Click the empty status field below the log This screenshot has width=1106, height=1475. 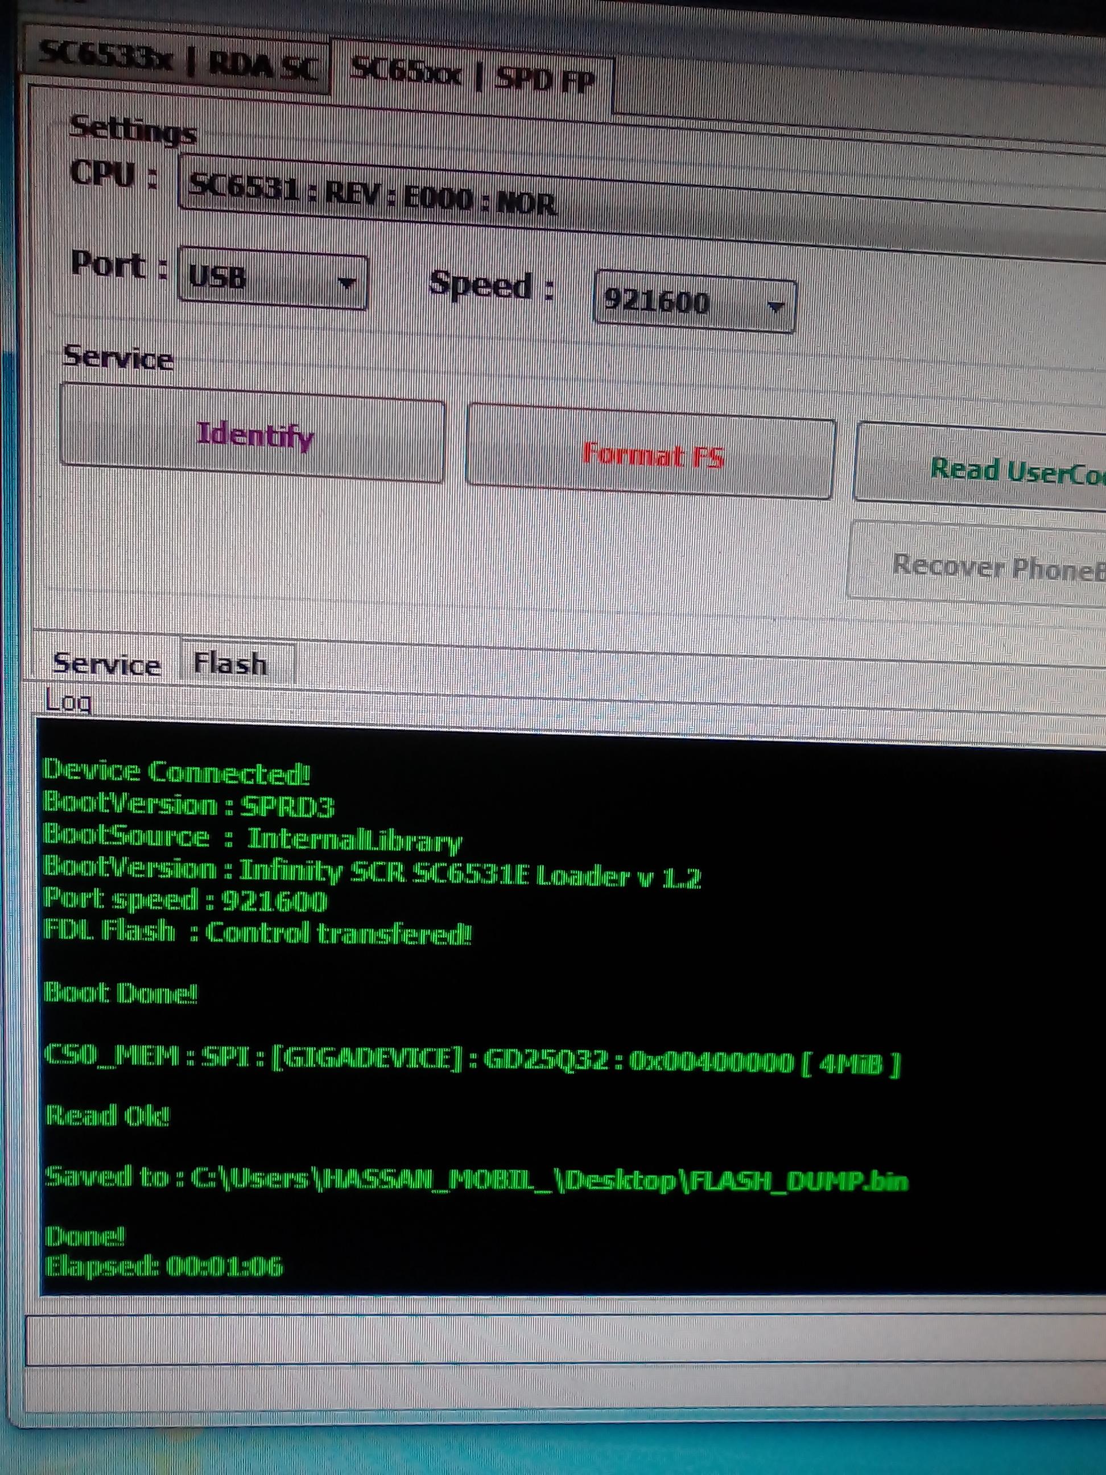(566, 1340)
